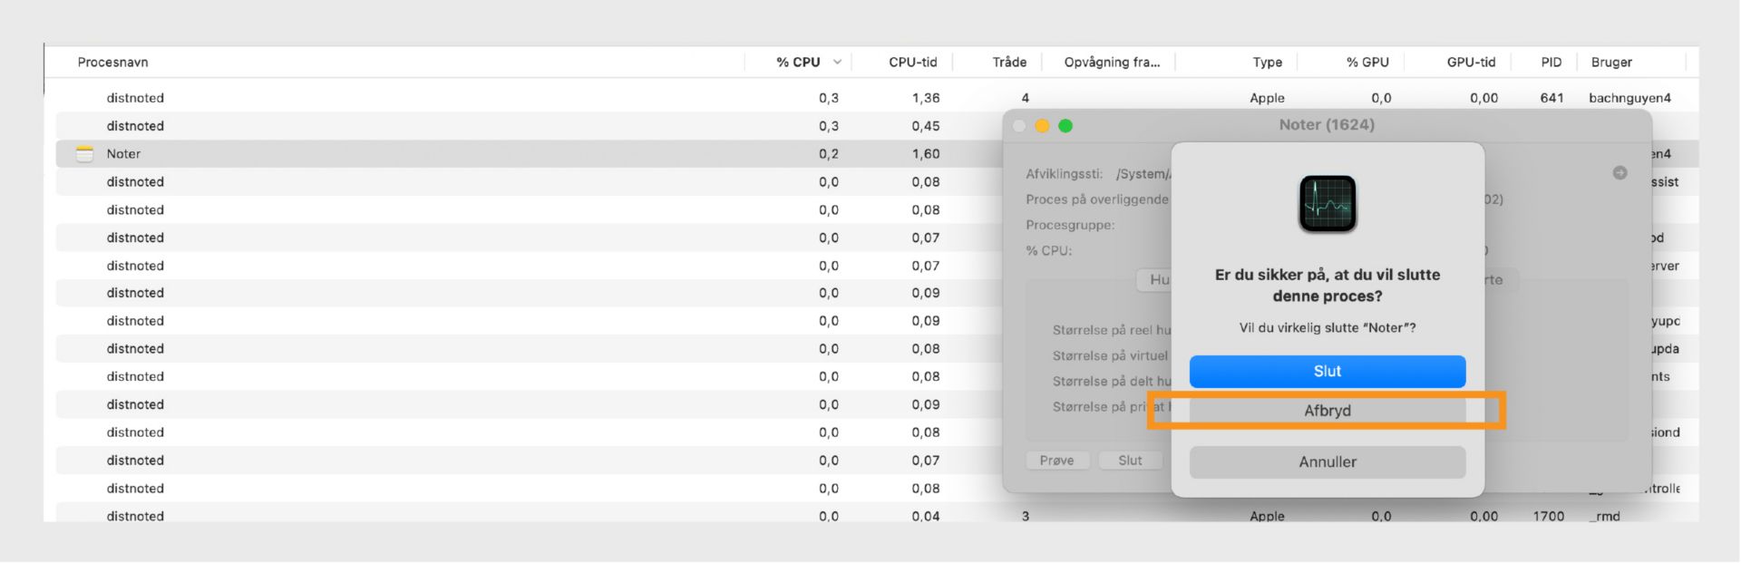The image size is (1741, 563).
Task: Sort by the % GPU column header
Action: pos(1367,63)
